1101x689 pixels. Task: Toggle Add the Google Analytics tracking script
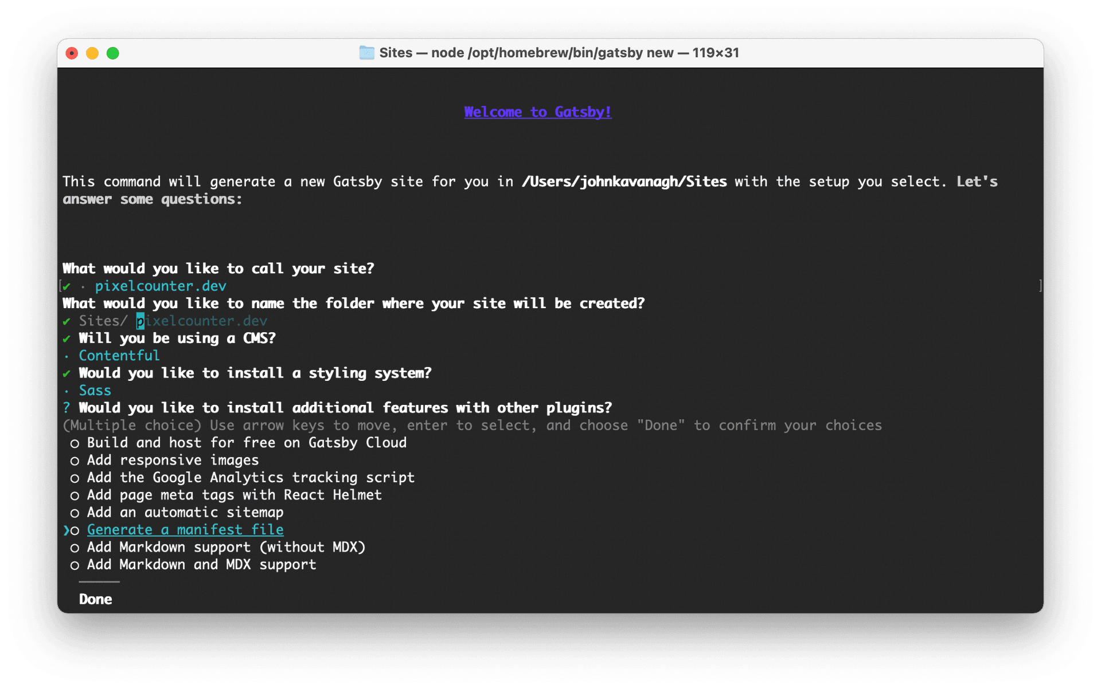[242, 478]
